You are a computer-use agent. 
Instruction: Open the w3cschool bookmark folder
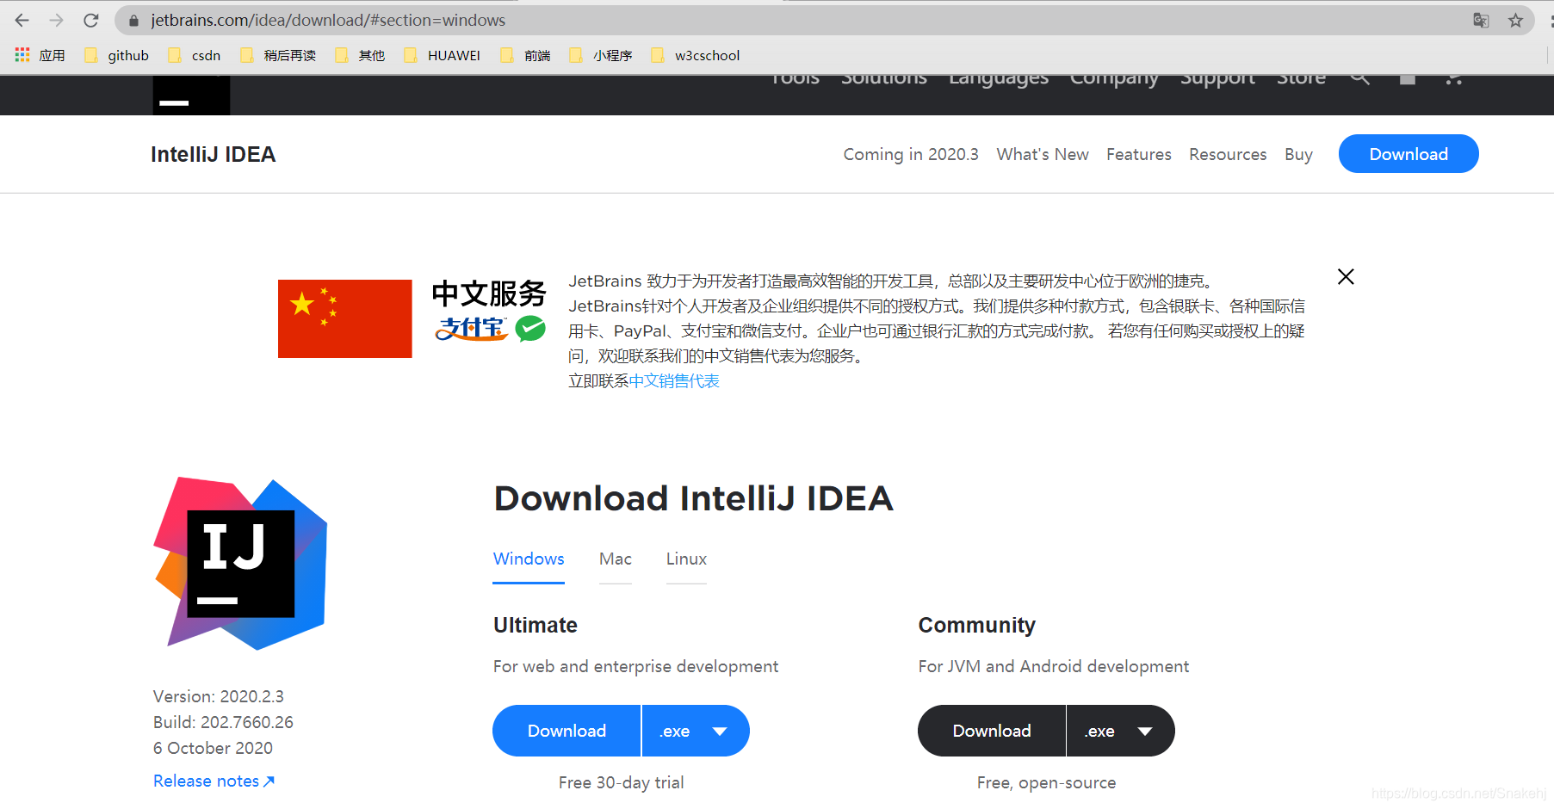pos(696,55)
